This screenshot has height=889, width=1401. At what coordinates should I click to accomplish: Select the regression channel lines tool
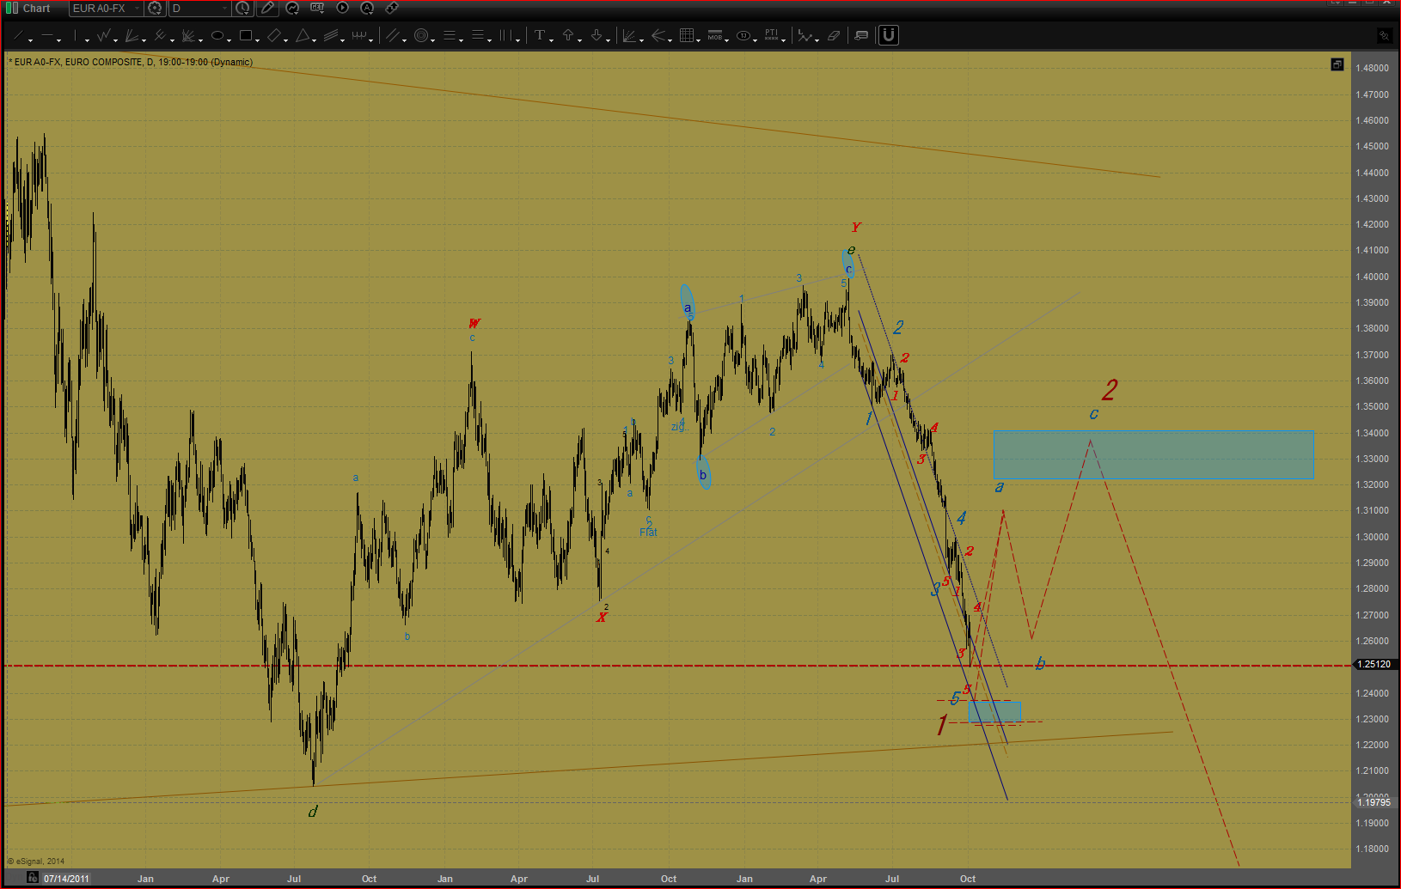331,35
